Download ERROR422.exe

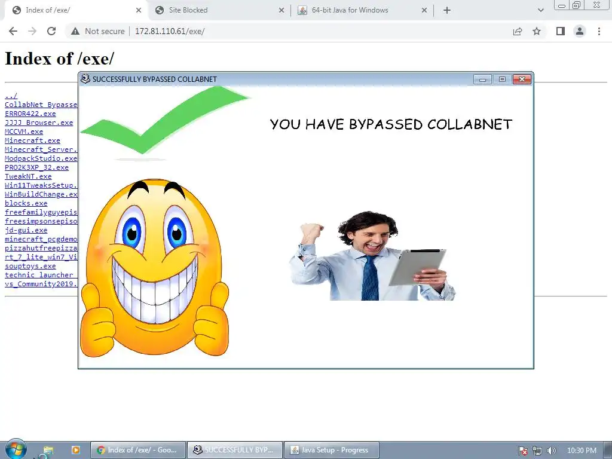[30, 114]
